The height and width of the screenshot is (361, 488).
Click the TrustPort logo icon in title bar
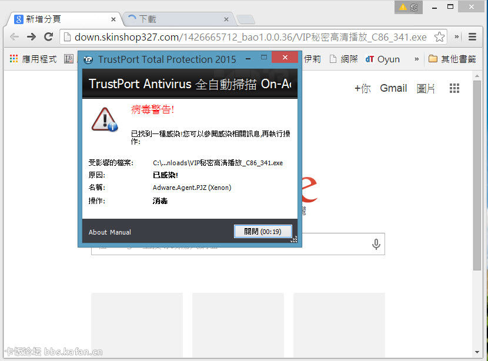(x=88, y=59)
